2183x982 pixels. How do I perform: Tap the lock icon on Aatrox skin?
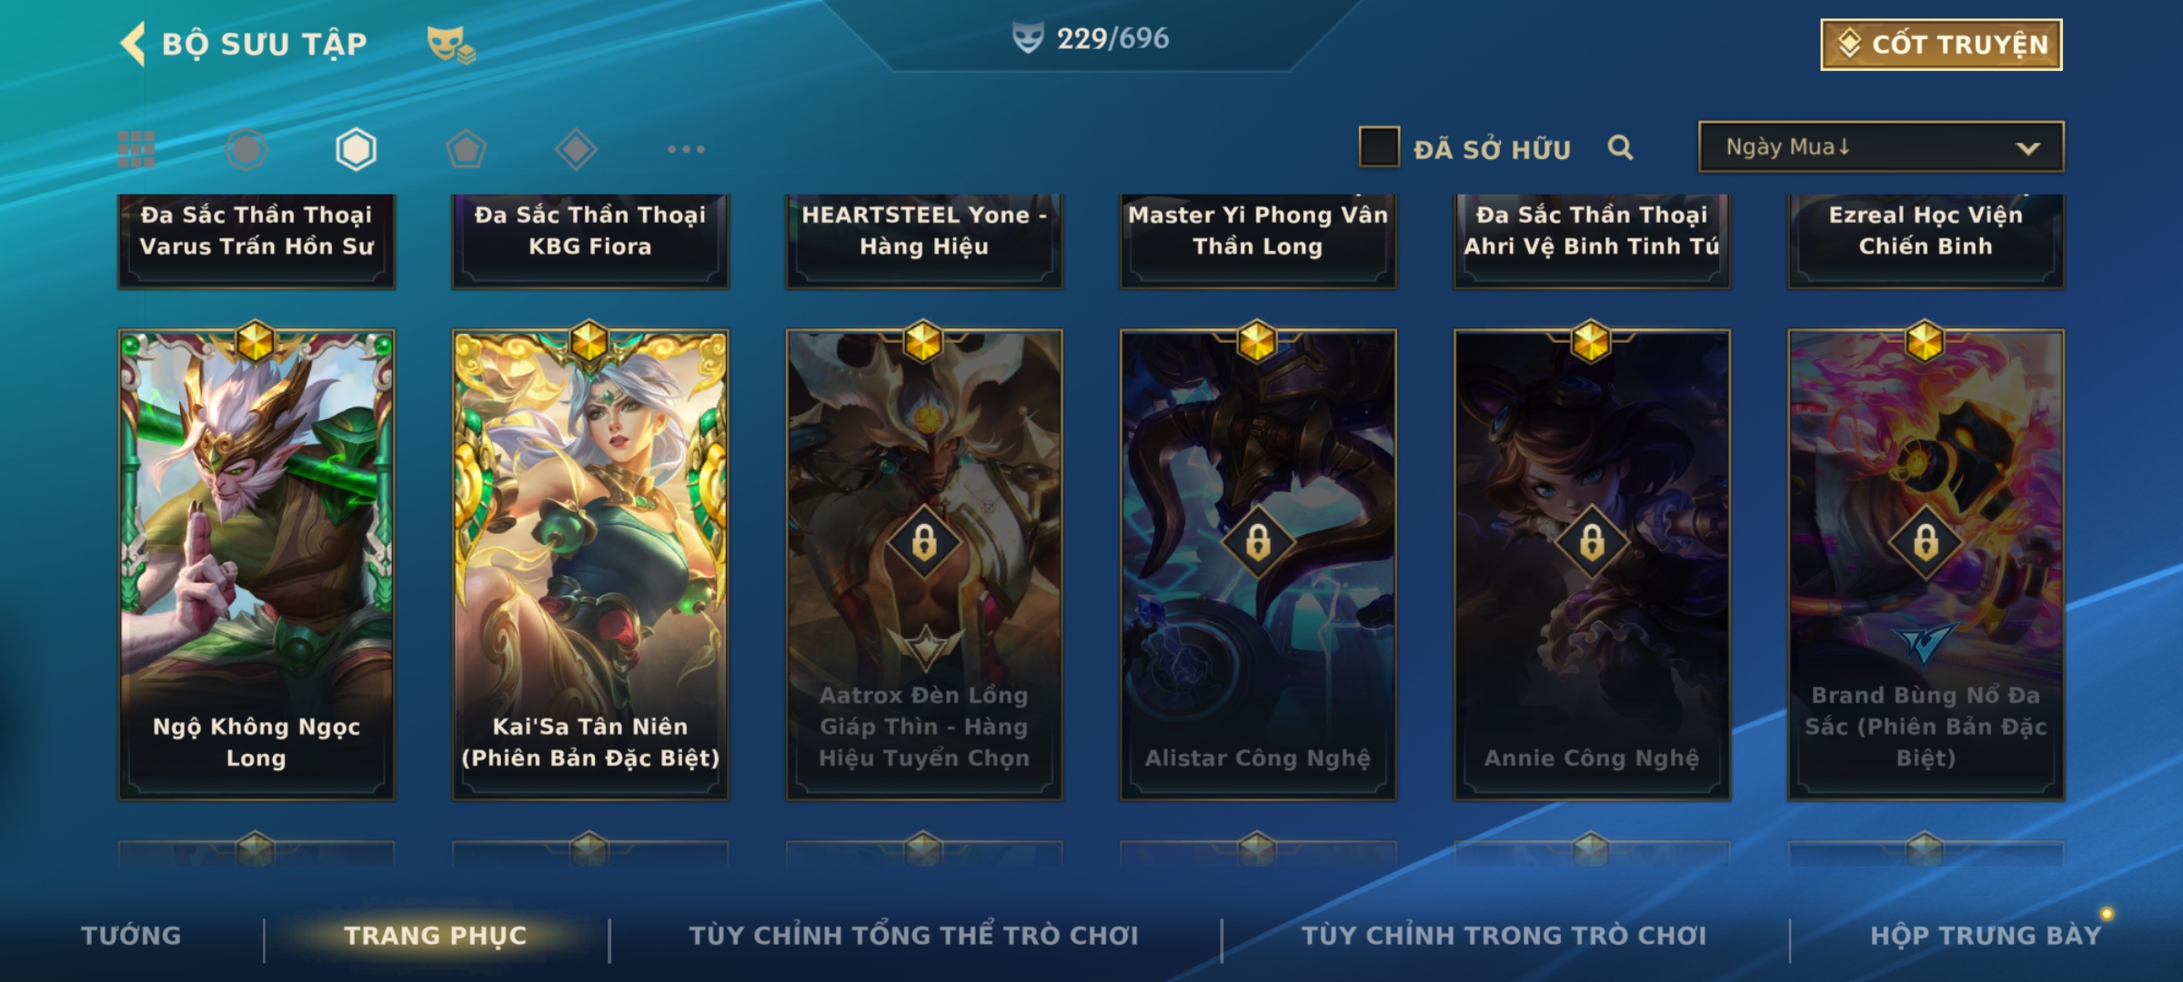point(924,542)
